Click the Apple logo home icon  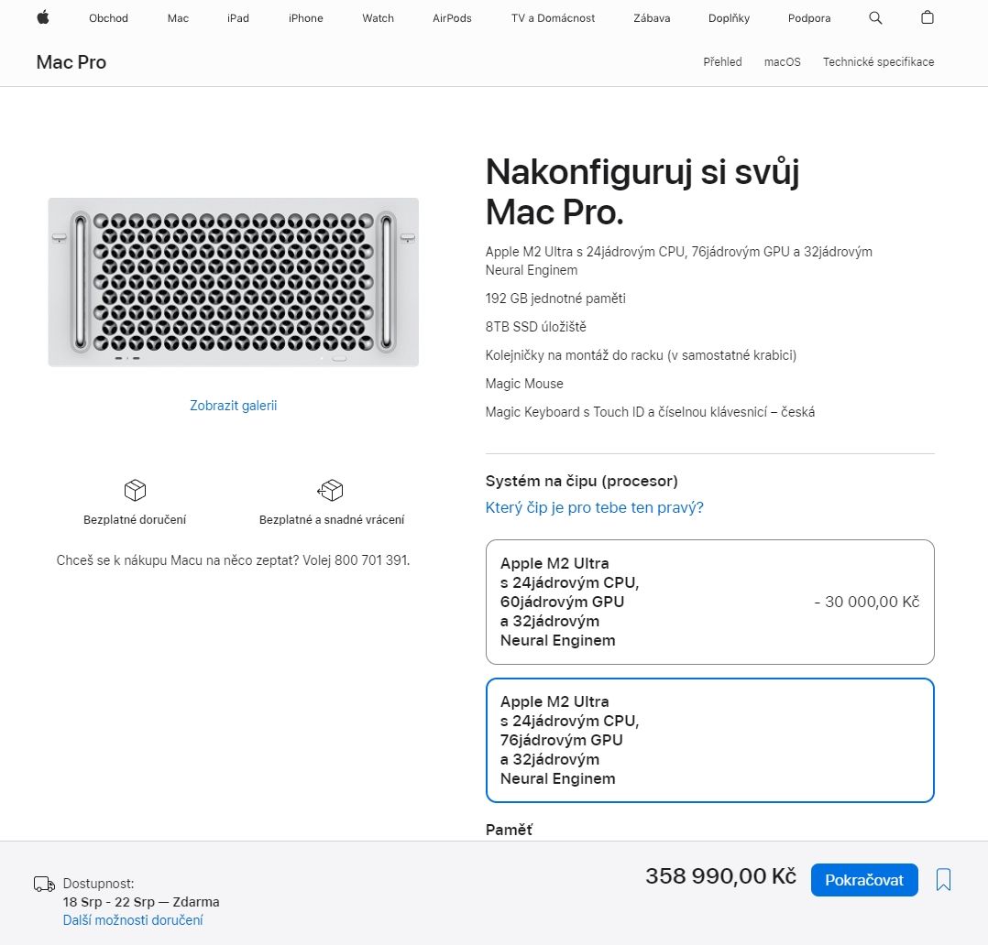[43, 17]
